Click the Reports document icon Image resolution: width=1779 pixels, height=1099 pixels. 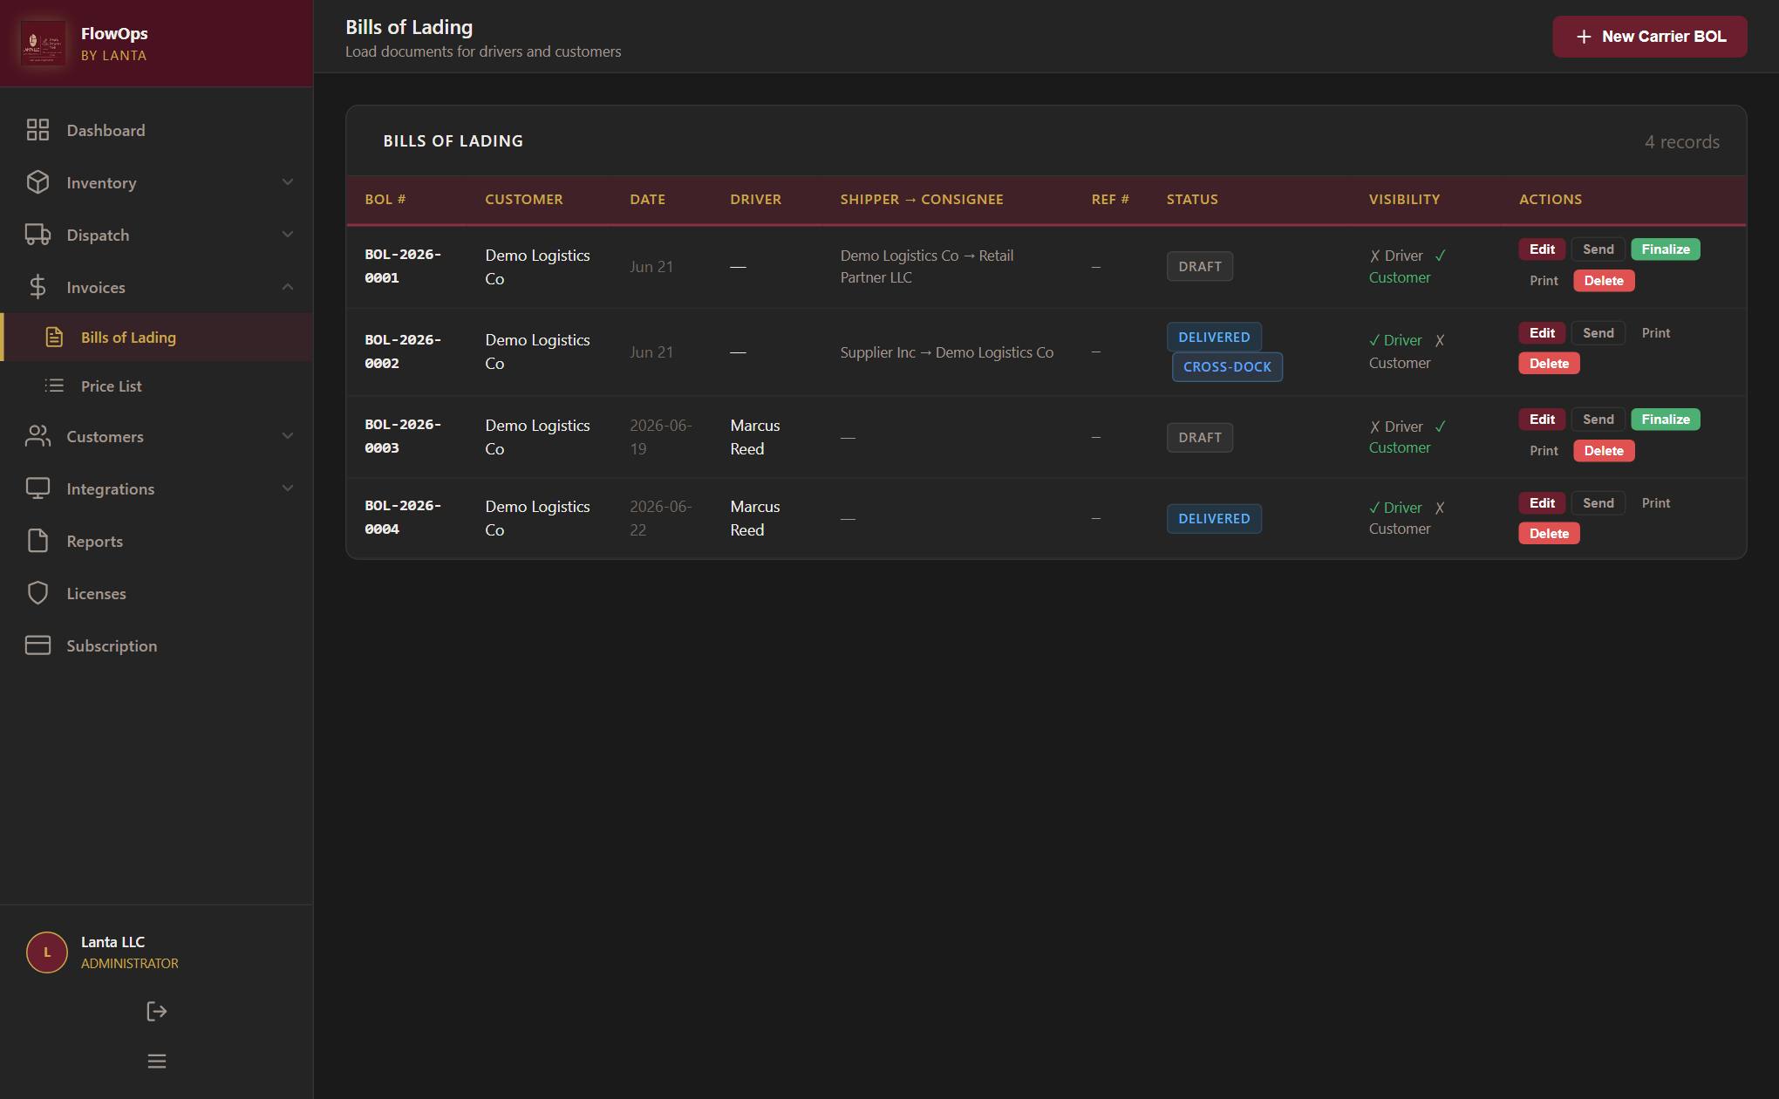pos(37,541)
